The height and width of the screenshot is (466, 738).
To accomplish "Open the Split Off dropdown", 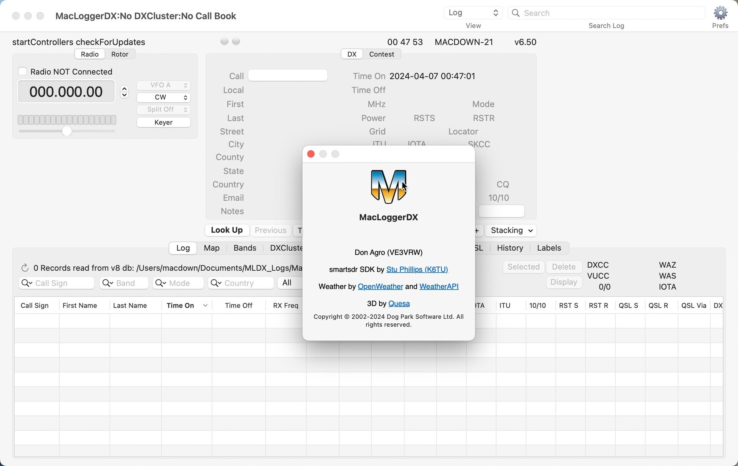I will (x=163, y=110).
